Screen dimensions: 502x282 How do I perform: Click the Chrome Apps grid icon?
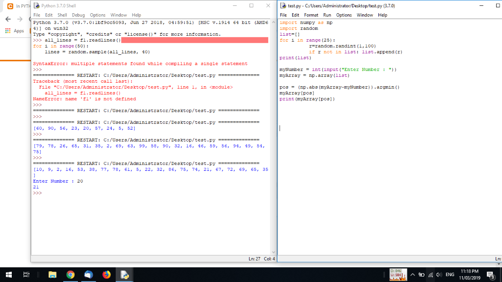7,30
